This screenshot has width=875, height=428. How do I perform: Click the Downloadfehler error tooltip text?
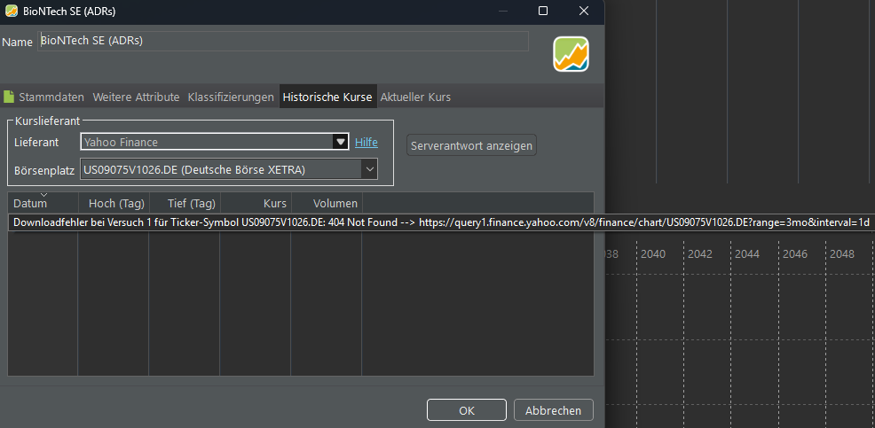coord(441,222)
